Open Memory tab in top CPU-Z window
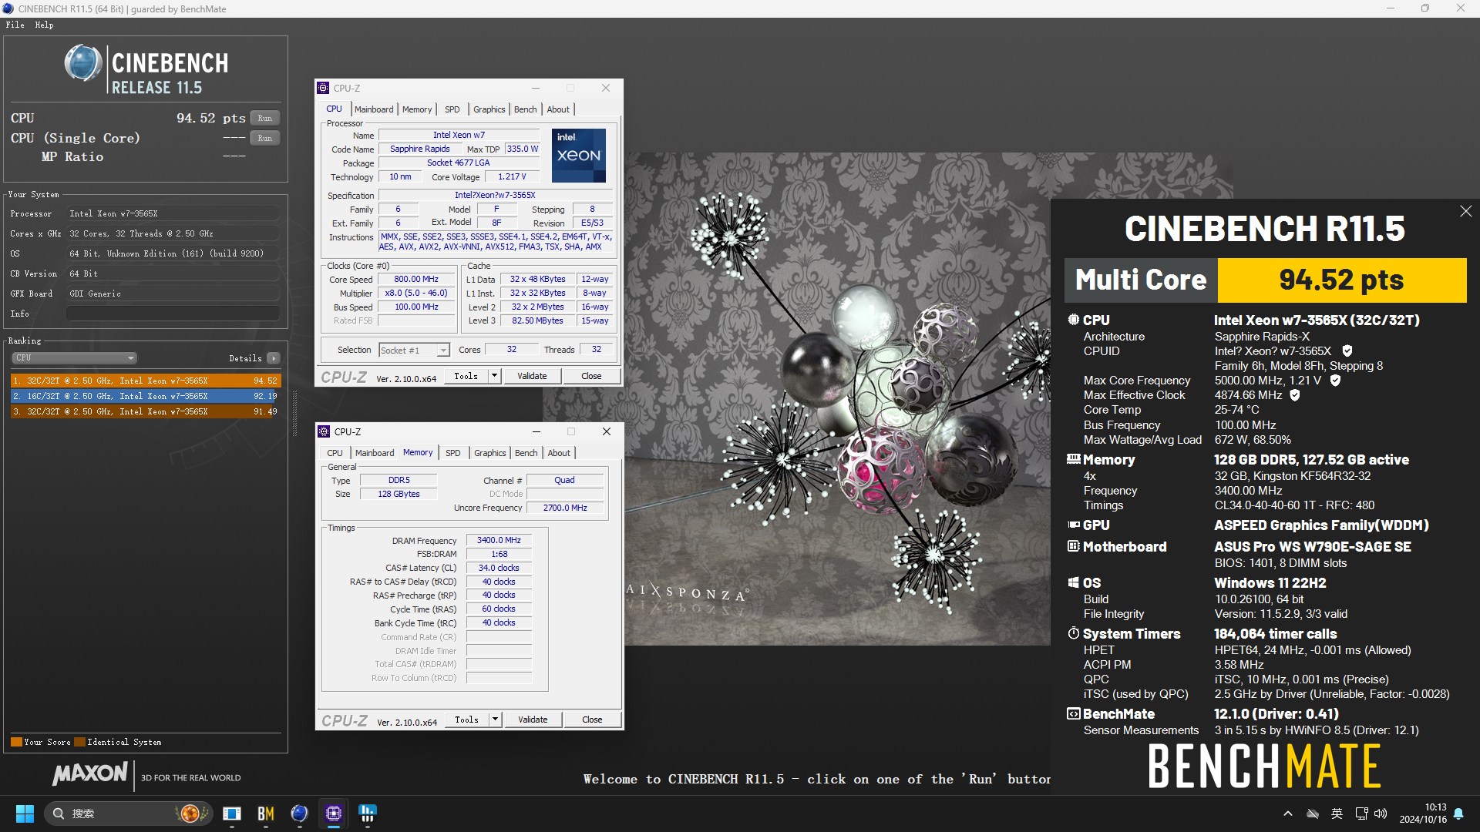1480x832 pixels. coord(417,109)
